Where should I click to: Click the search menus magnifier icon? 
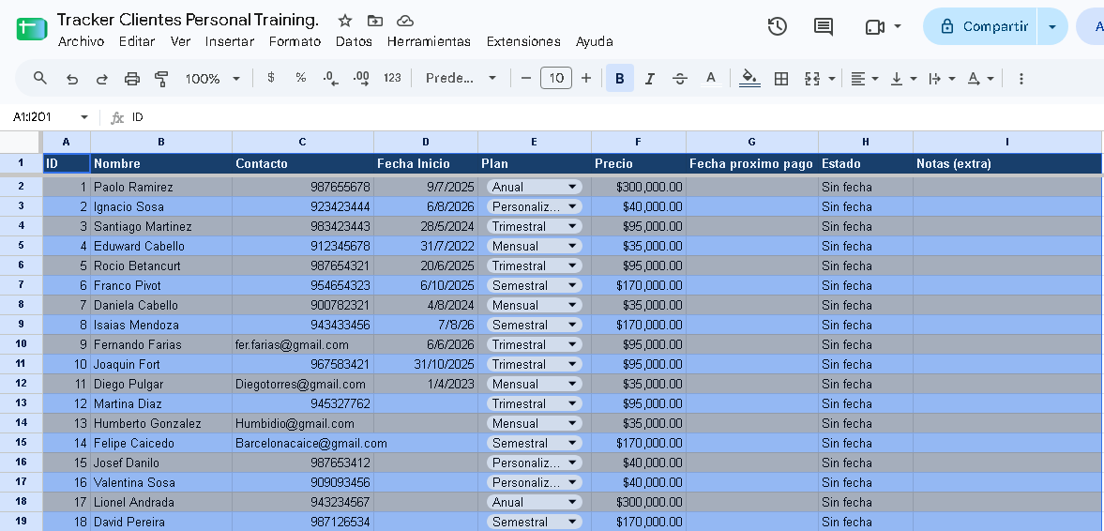[40, 78]
